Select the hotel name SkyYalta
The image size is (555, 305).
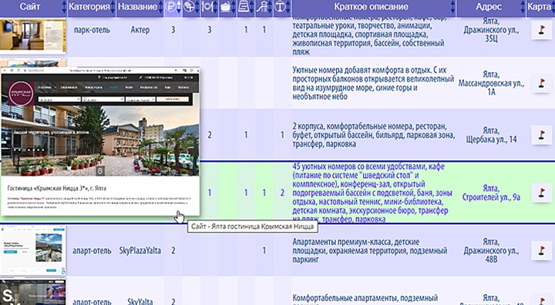(x=140, y=301)
